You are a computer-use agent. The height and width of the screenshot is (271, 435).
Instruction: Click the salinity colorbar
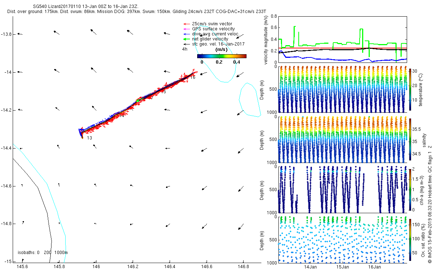click(x=410, y=139)
